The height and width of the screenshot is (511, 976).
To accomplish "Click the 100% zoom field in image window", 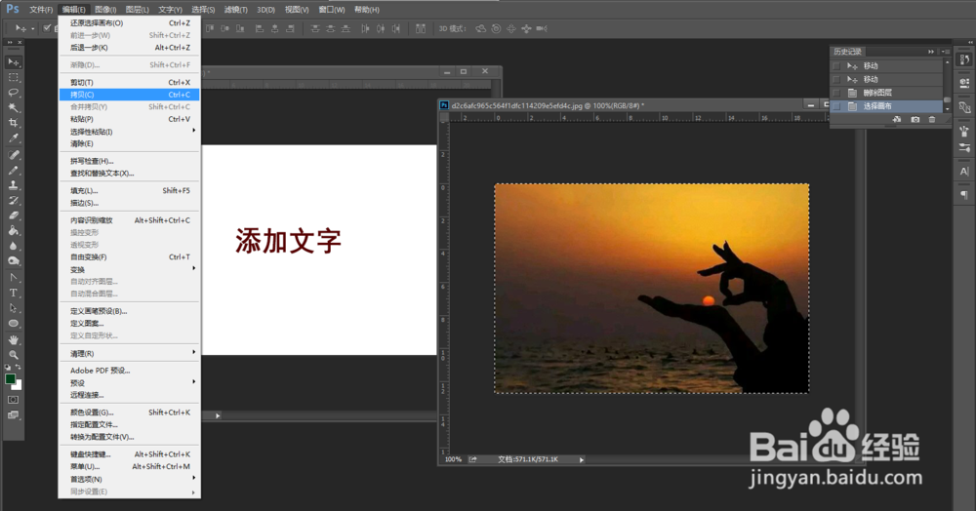I will [453, 459].
